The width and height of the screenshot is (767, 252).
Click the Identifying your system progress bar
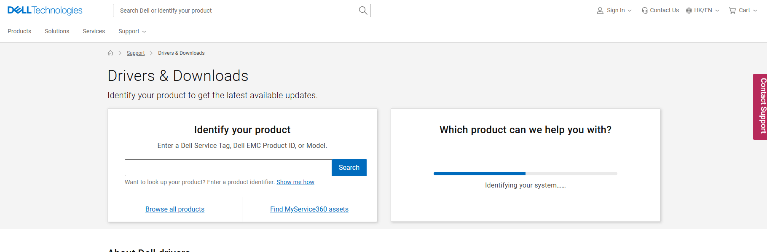pos(525,174)
